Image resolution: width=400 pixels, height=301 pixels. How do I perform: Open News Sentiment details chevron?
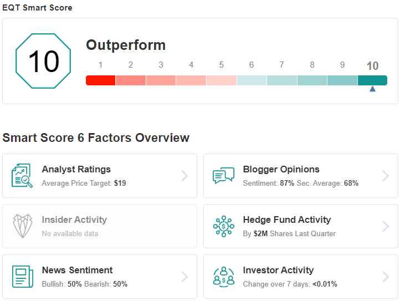pyautogui.click(x=184, y=277)
